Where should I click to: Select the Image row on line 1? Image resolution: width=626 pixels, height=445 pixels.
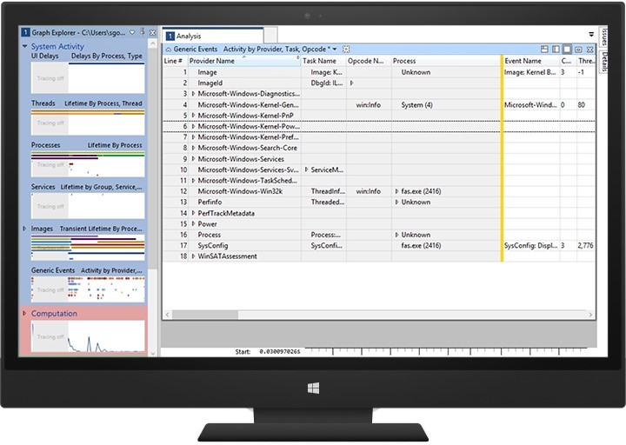pyautogui.click(x=379, y=72)
